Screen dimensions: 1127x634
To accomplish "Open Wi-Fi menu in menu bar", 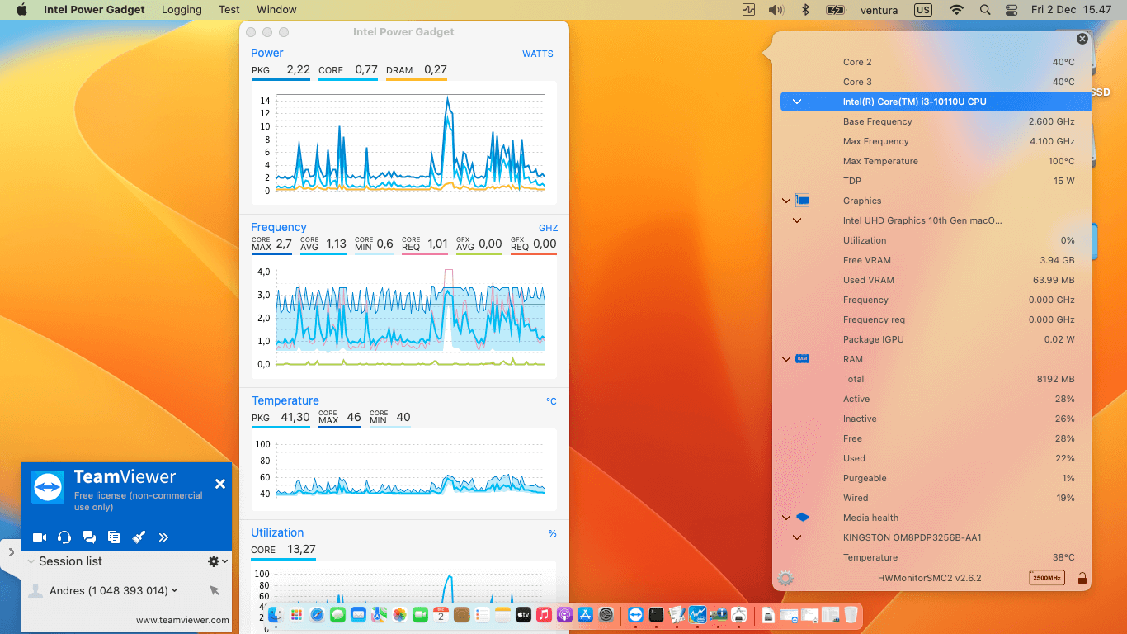I will click(x=956, y=10).
